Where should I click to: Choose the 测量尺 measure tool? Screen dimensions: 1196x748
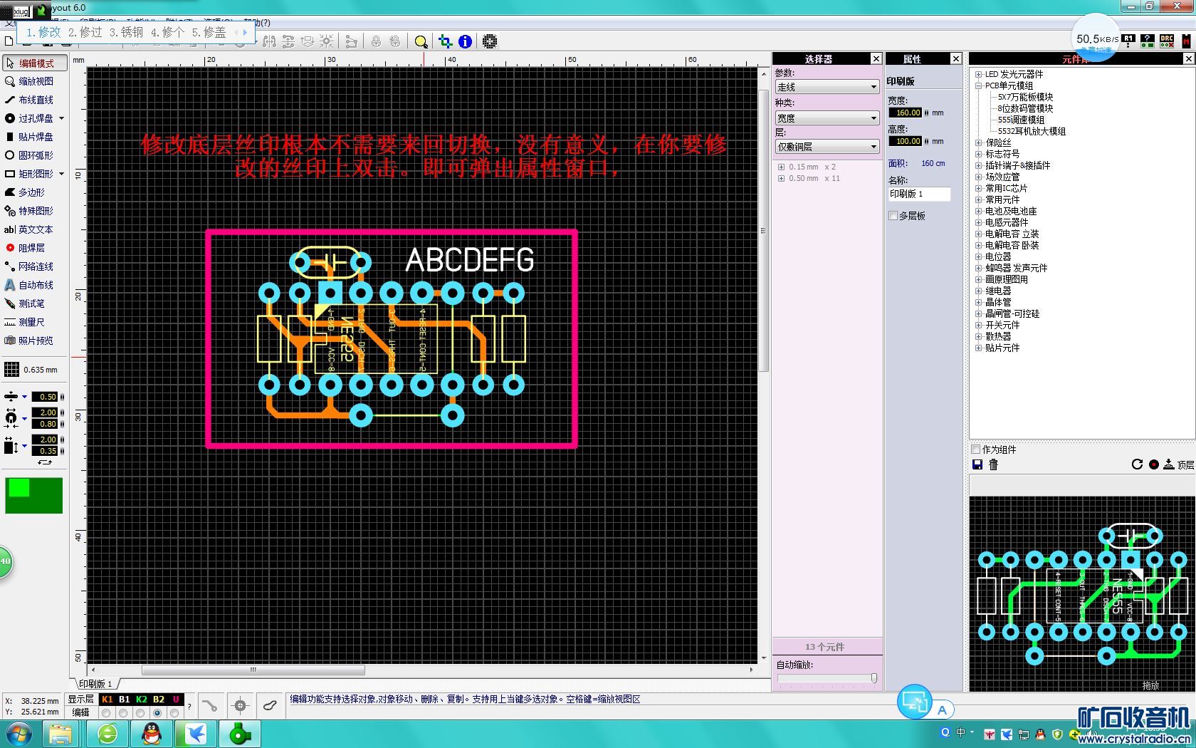31,322
